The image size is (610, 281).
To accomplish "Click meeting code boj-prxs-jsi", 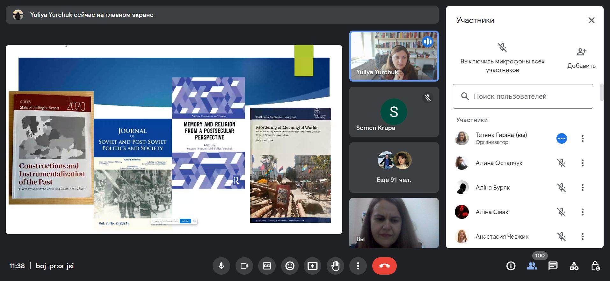I will [54, 266].
